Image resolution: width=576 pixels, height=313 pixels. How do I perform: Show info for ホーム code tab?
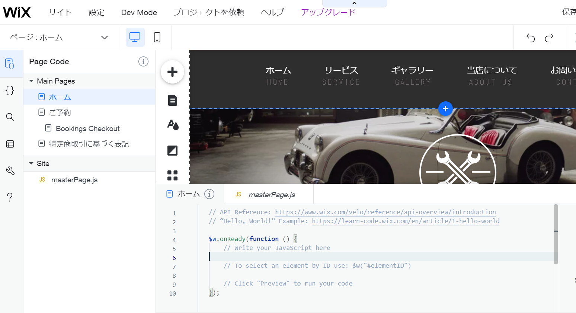pyautogui.click(x=209, y=194)
